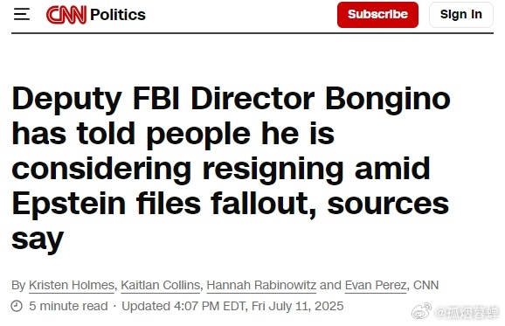Viewport: 505px width, 326px height.
Task: Open Evan Perez author profile link
Action: point(376,286)
